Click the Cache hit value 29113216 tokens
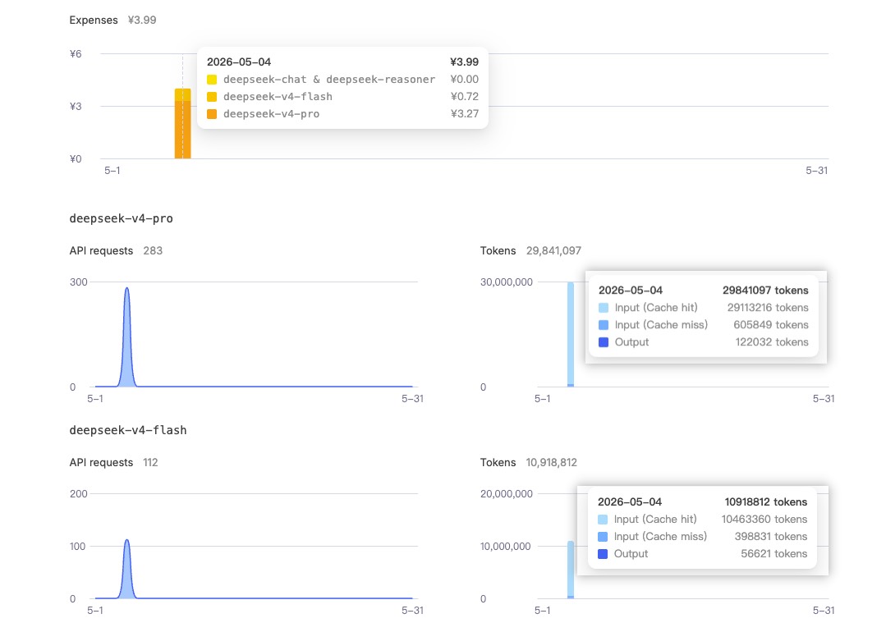Image resolution: width=886 pixels, height=632 pixels. coord(767,308)
